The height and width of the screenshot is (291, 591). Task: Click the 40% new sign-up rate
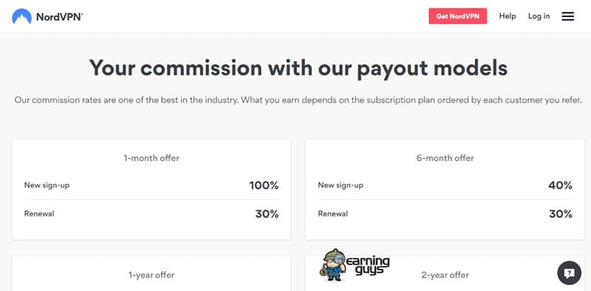(x=560, y=185)
